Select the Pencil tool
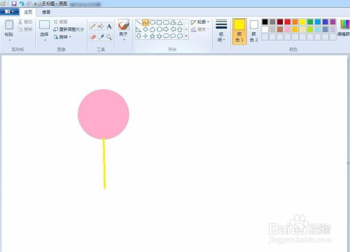The height and width of the screenshot is (252, 350). tap(92, 27)
